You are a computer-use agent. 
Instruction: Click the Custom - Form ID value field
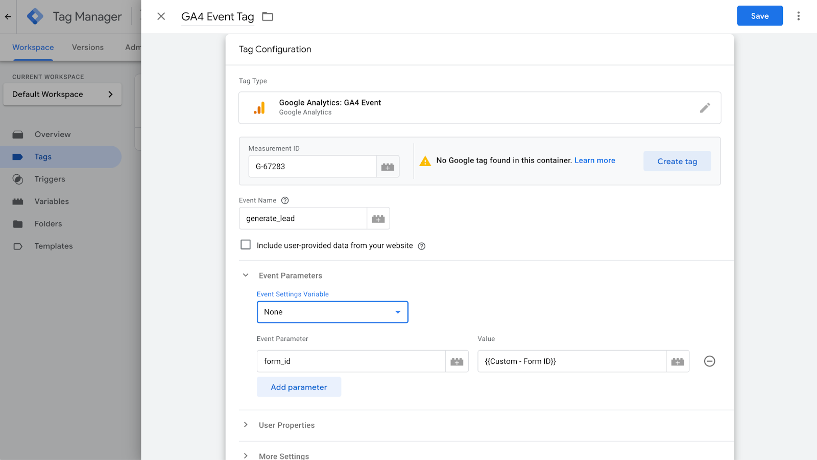click(572, 361)
